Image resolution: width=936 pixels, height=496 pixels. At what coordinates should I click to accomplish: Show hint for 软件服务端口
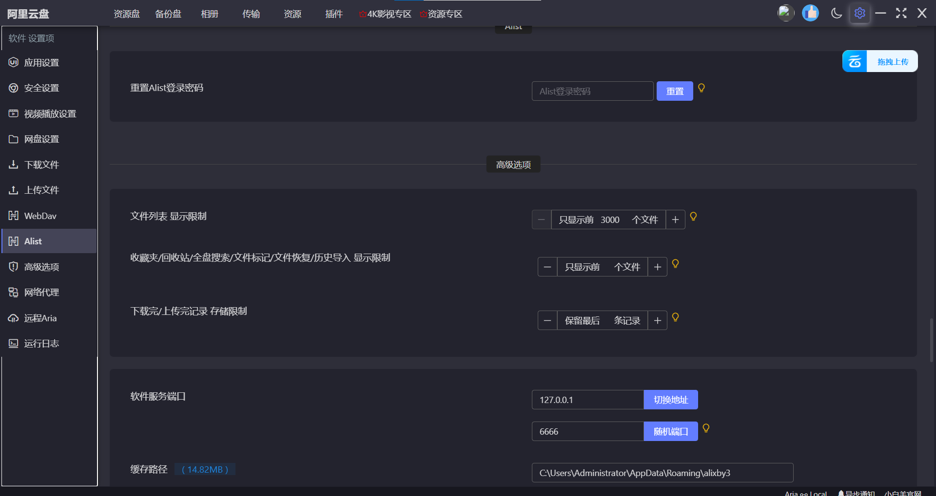coord(706,428)
